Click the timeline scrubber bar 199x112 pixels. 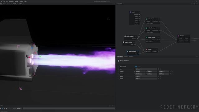tap(69, 109)
